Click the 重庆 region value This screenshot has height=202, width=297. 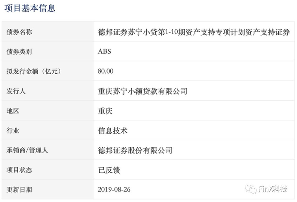[x=105, y=111]
